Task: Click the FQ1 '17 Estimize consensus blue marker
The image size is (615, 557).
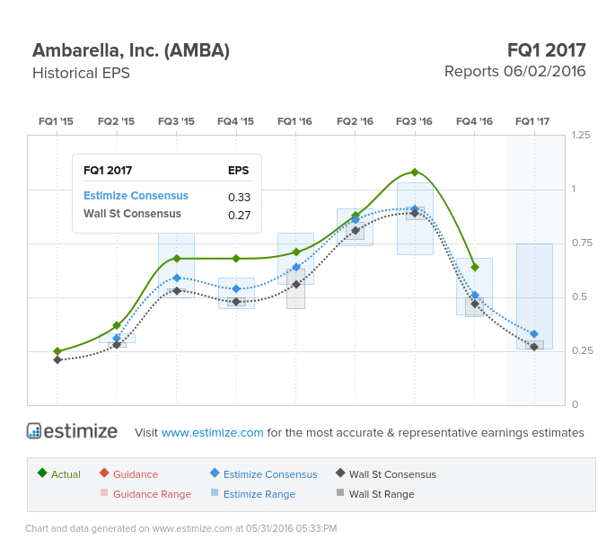Action: click(534, 334)
